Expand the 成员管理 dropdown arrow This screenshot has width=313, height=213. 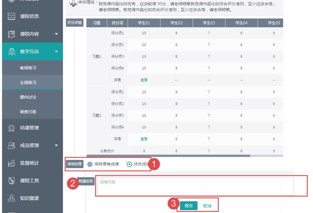(57, 146)
